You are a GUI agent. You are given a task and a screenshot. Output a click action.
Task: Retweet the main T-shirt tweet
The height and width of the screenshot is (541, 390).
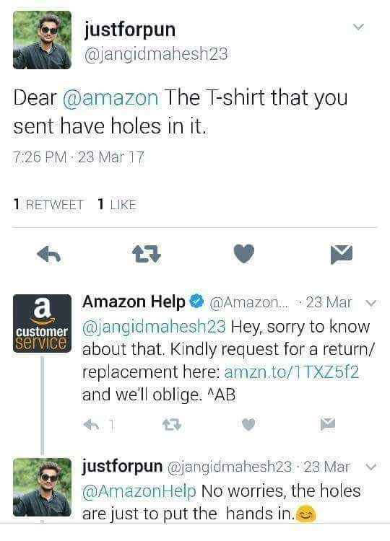click(147, 255)
